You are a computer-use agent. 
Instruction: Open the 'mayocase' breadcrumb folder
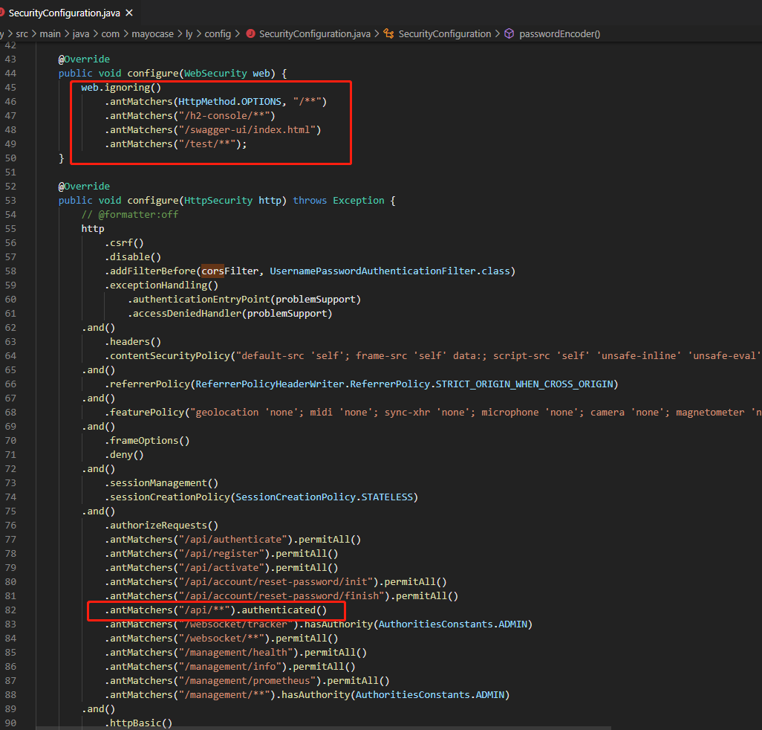(152, 34)
